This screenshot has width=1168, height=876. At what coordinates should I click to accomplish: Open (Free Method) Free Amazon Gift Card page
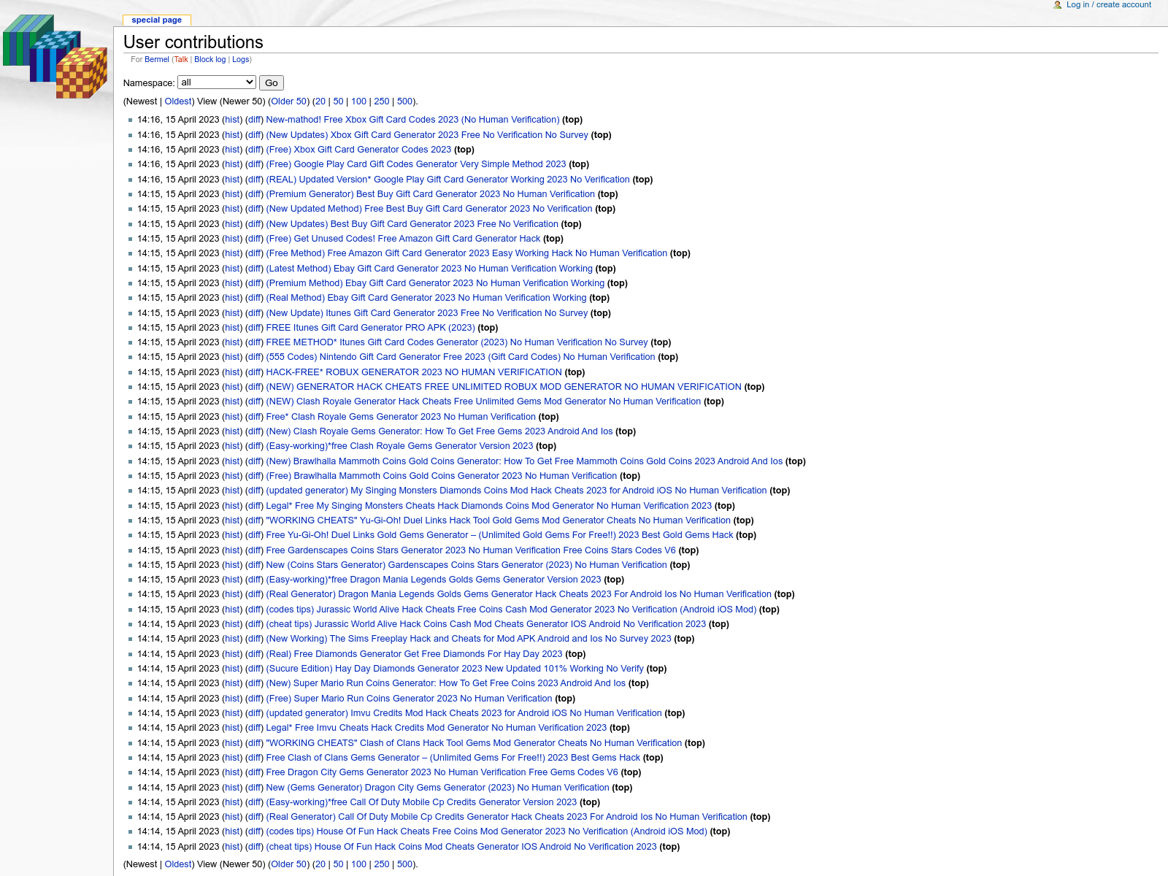click(x=467, y=253)
